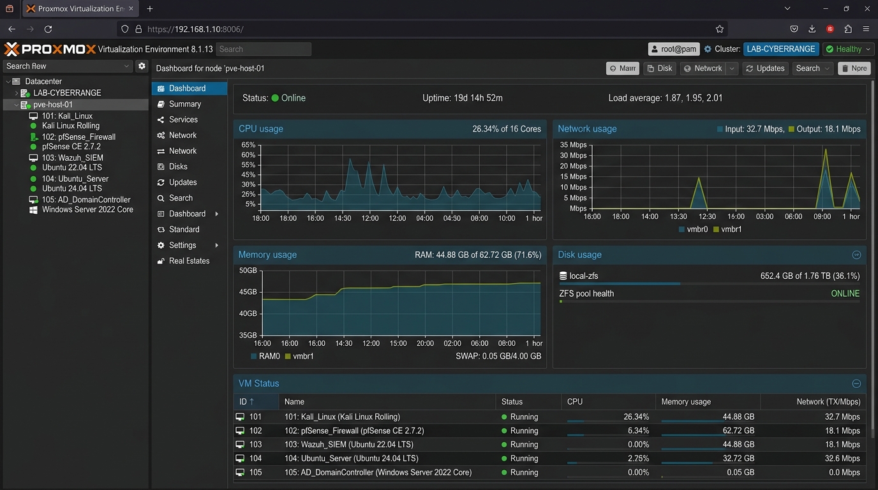The width and height of the screenshot is (878, 490).
Task: Click the monitor icon in VM Status row 101
Action: [240, 417]
